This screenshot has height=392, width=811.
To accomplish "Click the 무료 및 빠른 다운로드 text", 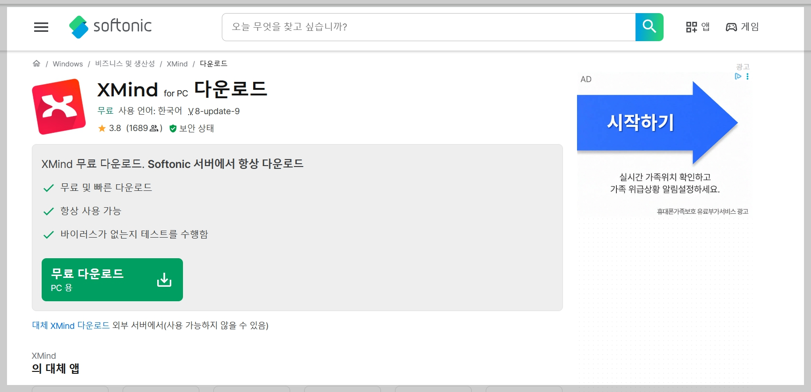I will 106,188.
